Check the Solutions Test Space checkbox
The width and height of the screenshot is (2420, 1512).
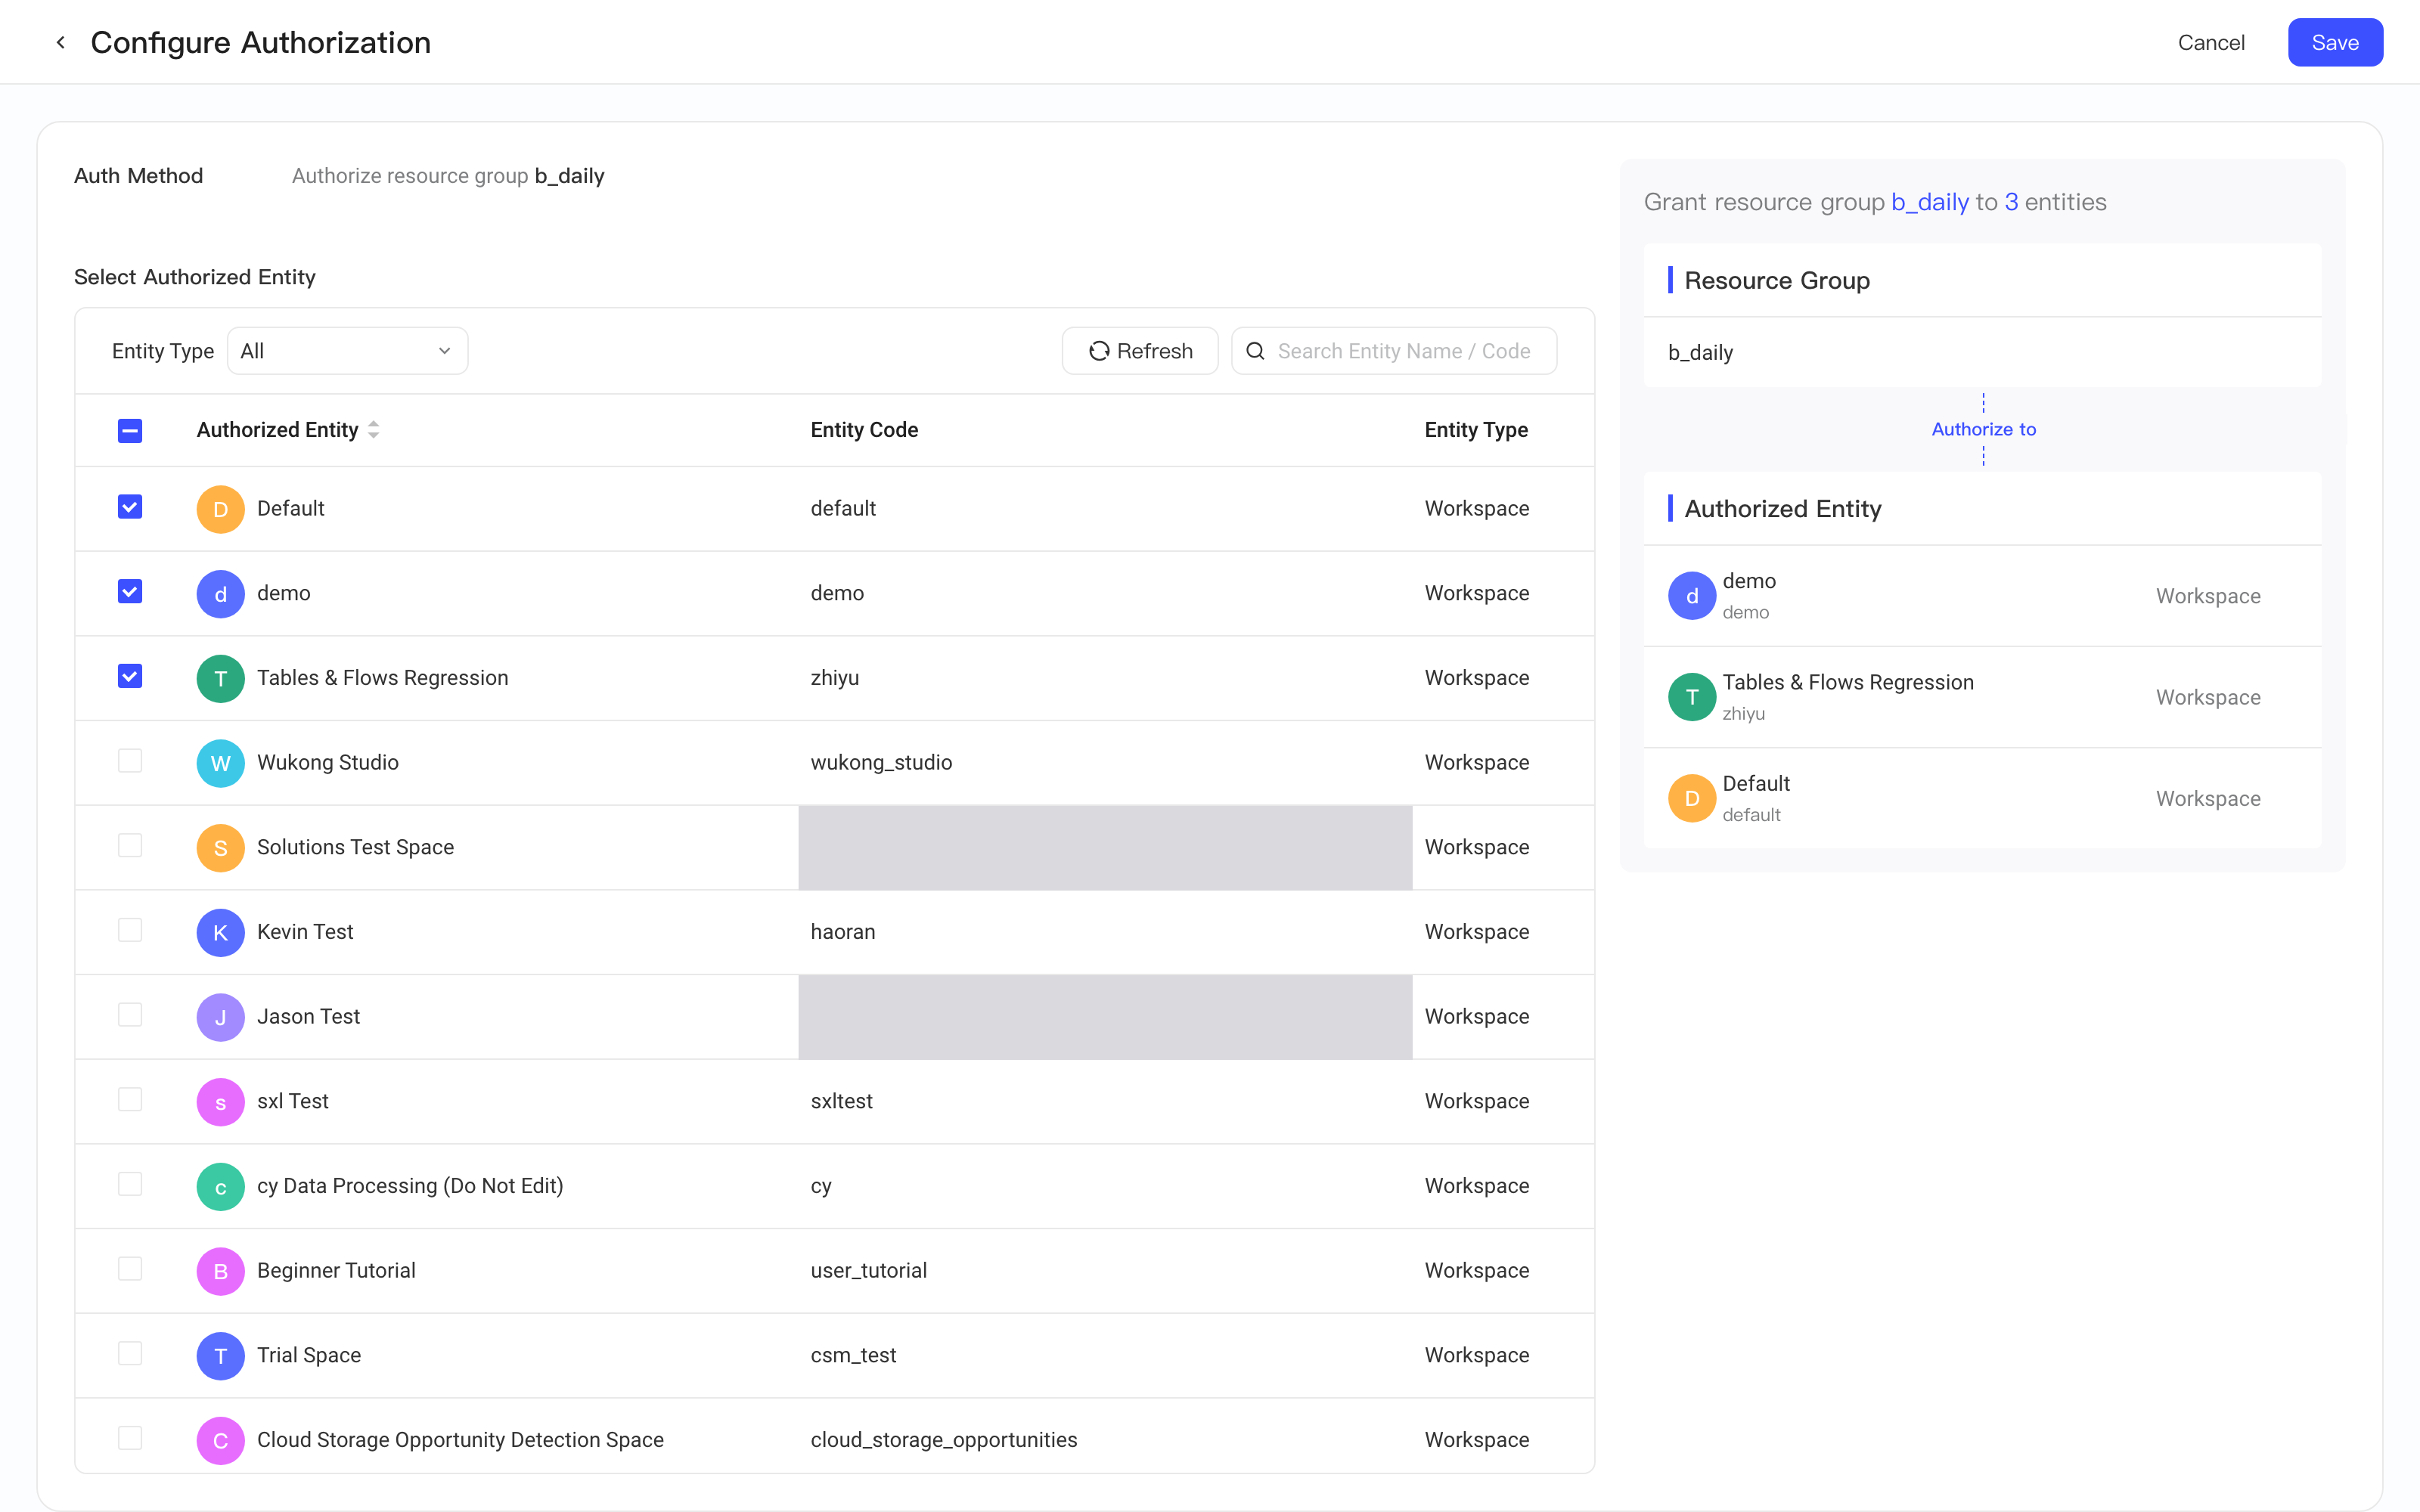[x=130, y=846]
